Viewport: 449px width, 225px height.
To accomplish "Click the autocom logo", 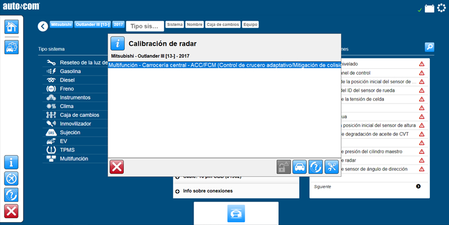I will point(21,6).
